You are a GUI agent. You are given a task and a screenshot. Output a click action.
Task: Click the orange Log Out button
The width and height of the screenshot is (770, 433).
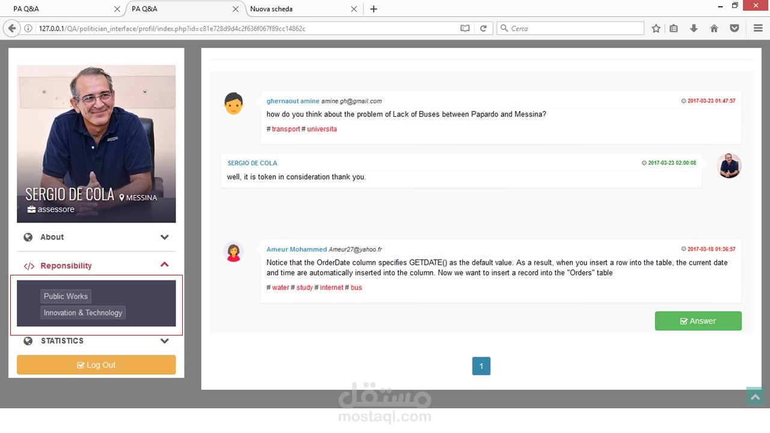pos(96,365)
